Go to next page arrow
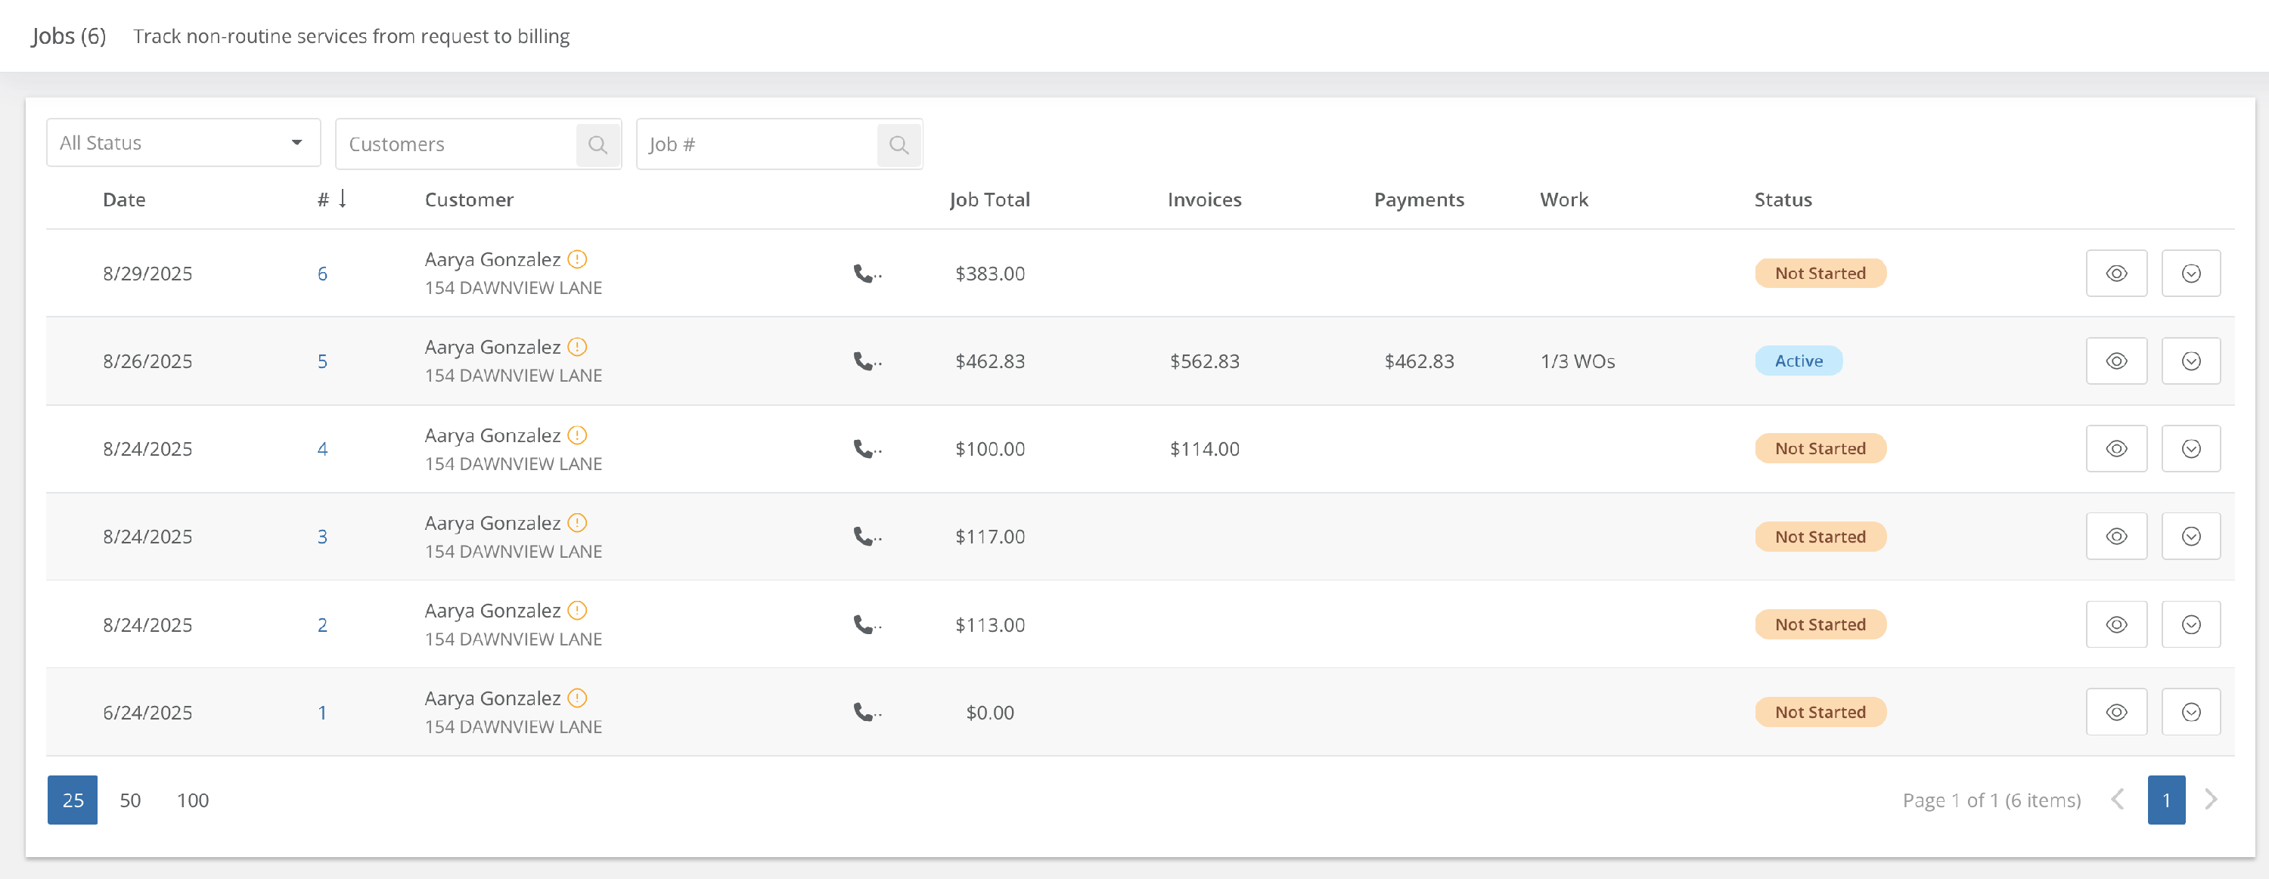Image resolution: width=2269 pixels, height=879 pixels. click(x=2211, y=800)
